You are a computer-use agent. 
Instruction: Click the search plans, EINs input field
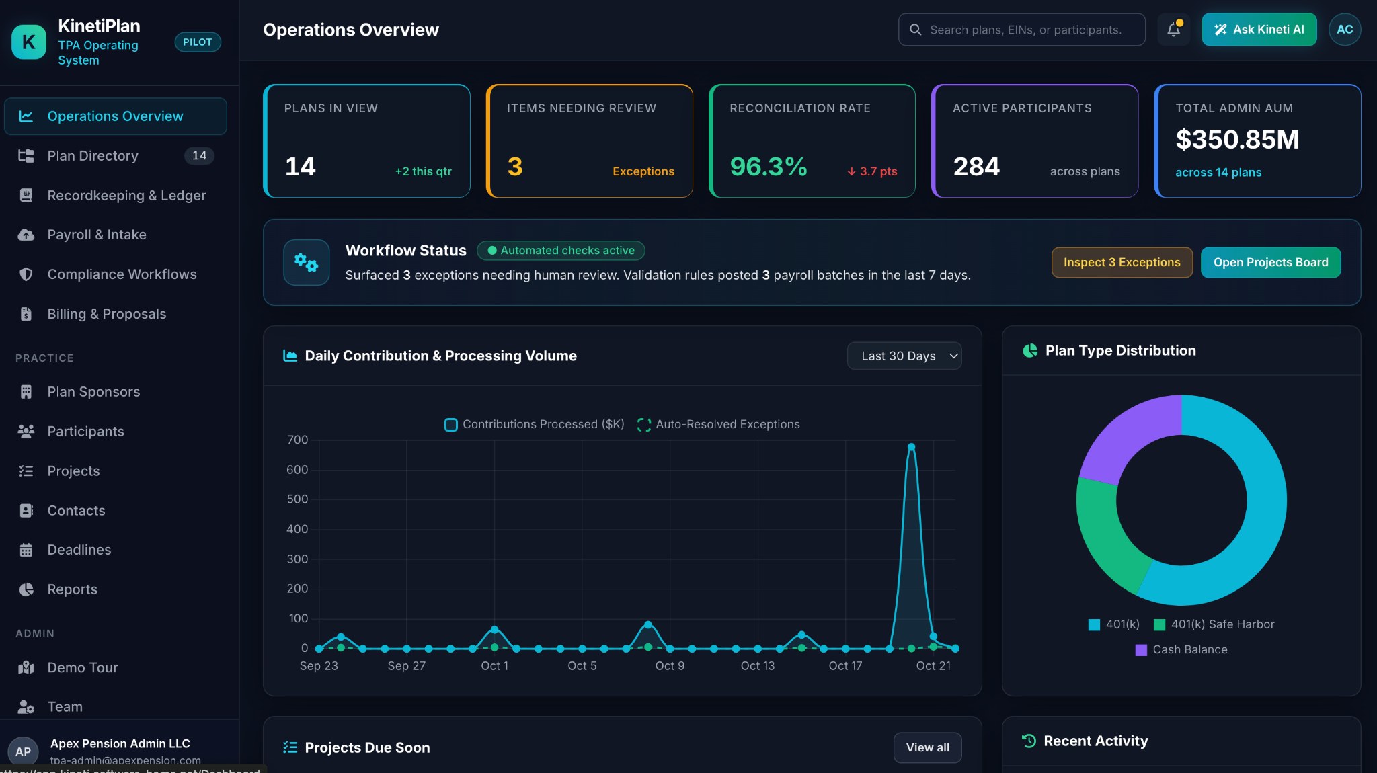[1022, 30]
